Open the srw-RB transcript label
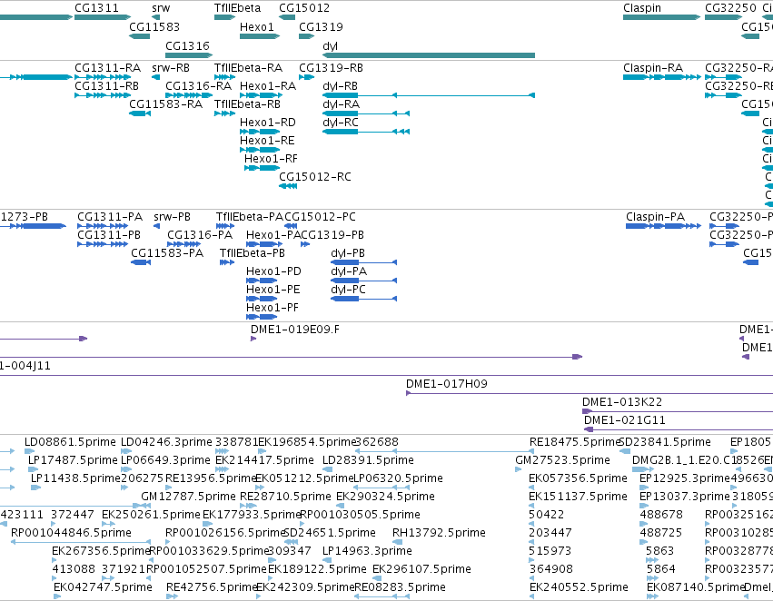 171,67
